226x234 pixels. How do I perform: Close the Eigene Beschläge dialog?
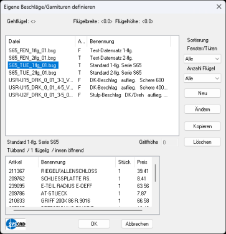219,7
